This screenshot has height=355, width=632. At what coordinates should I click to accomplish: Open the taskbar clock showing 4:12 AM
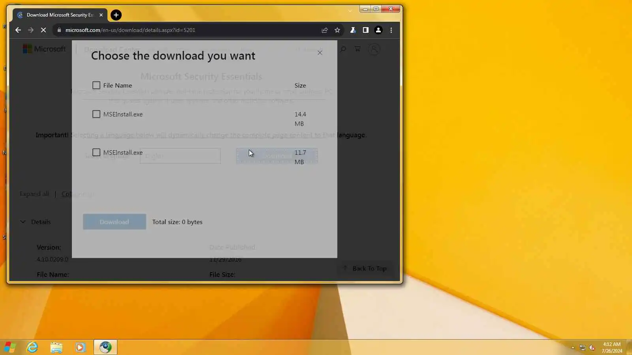(612, 348)
